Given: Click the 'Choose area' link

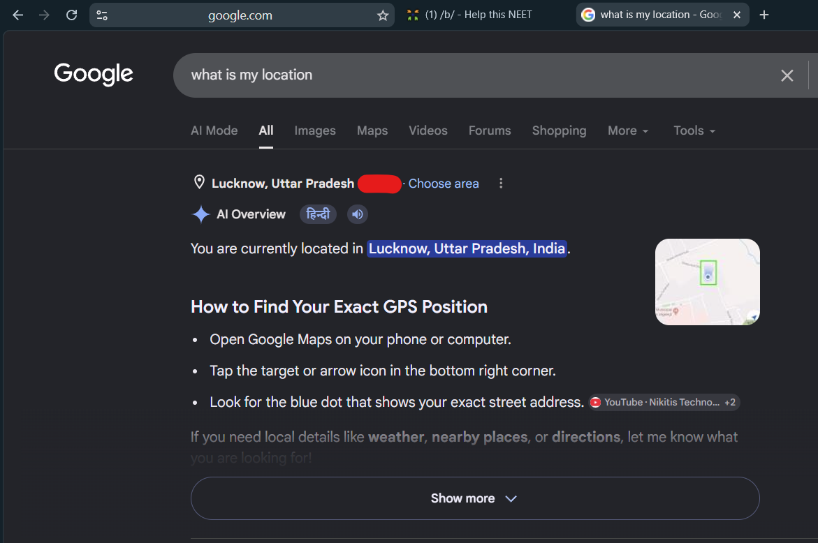Looking at the screenshot, I should [444, 184].
